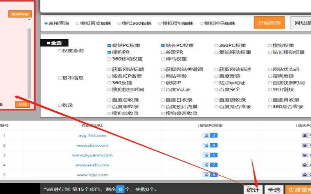This screenshot has width=311, height=194.
Task: Open the www.dm5.com link
Action: (92, 145)
